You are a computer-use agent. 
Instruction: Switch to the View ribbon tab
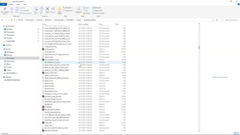coord(25,4)
